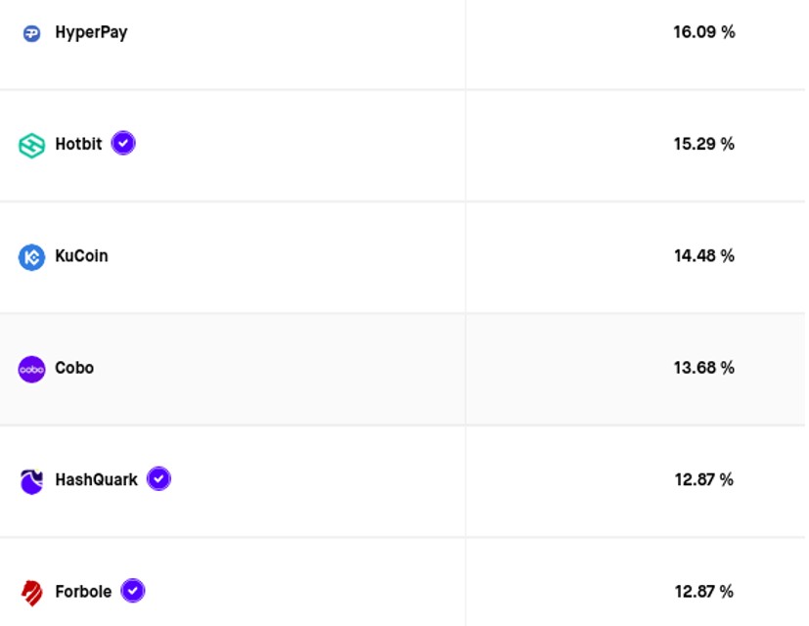Click KuCoin's 14.48 % value
The width and height of the screenshot is (809, 626).
click(x=703, y=256)
